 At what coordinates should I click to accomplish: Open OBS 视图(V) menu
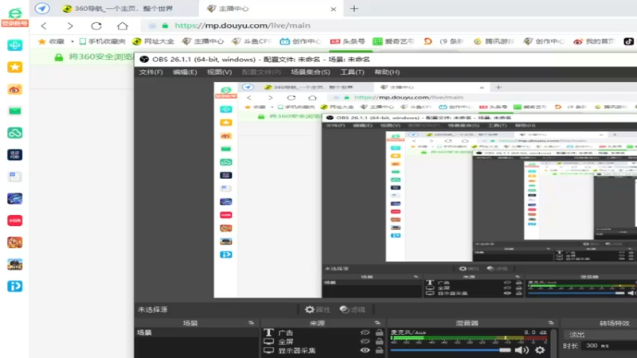pyautogui.click(x=220, y=72)
